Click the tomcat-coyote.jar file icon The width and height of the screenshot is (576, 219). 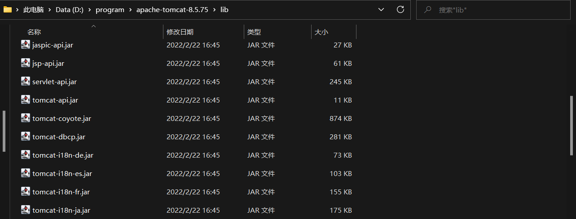click(x=26, y=118)
